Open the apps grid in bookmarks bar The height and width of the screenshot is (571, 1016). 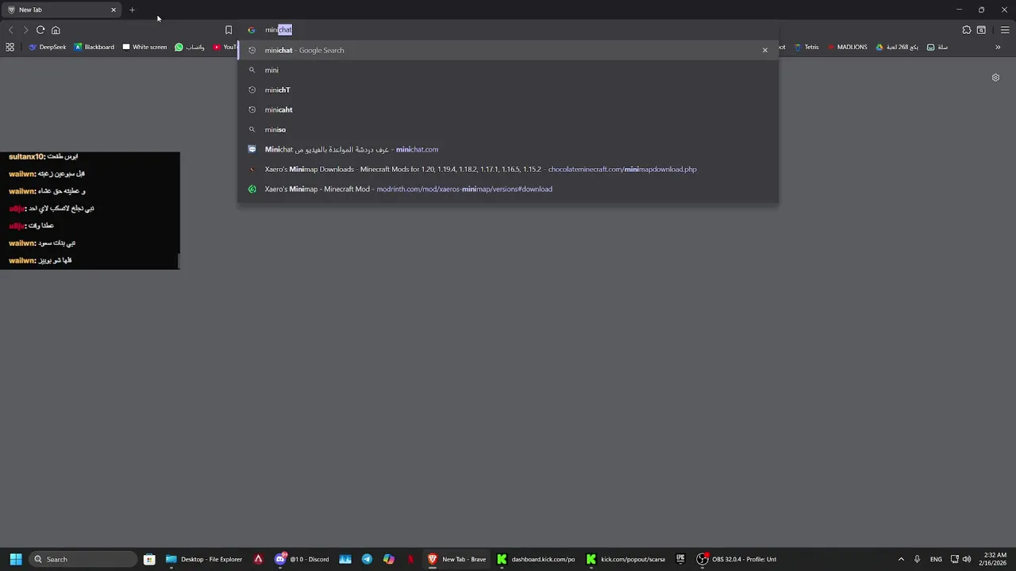click(x=10, y=47)
